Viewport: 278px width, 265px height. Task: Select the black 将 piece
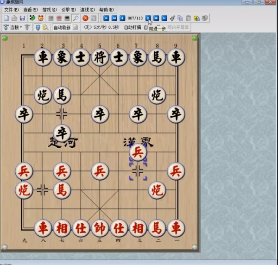[x=100, y=57]
